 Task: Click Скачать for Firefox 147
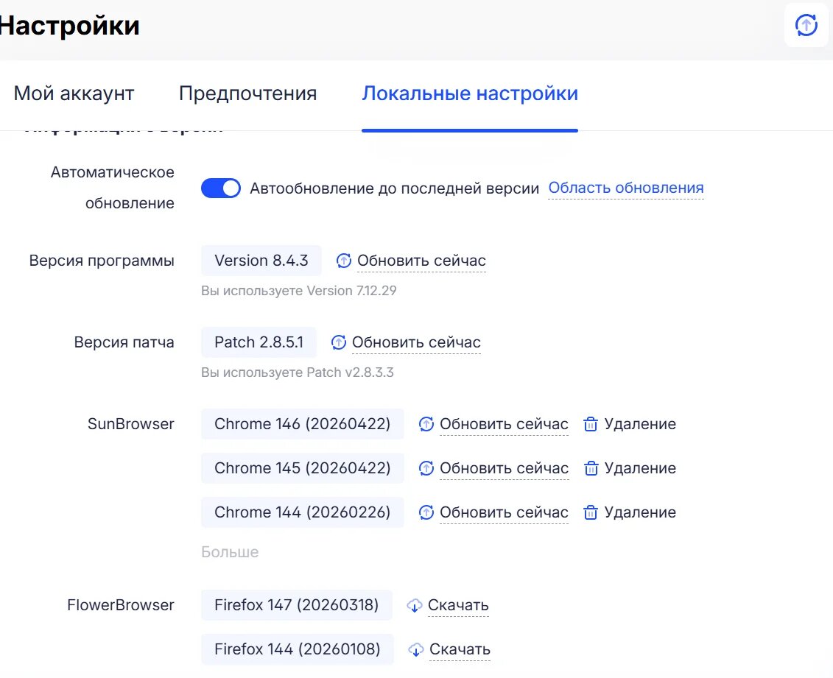click(x=458, y=605)
